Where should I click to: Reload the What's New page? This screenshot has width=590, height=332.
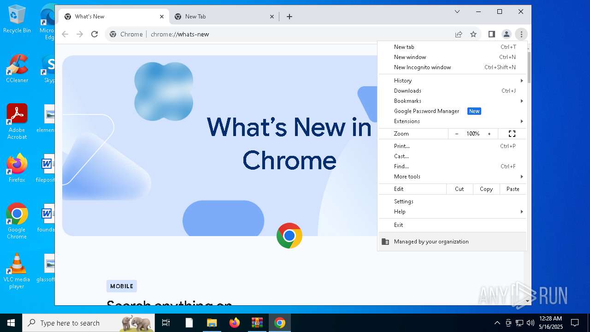point(94,34)
